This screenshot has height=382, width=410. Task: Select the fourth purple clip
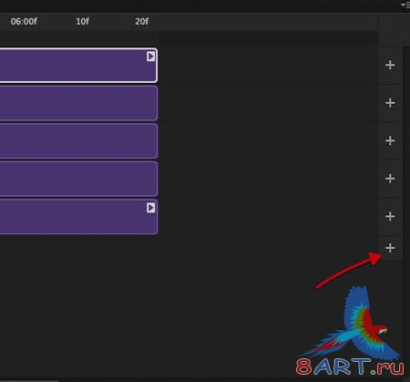point(78,179)
